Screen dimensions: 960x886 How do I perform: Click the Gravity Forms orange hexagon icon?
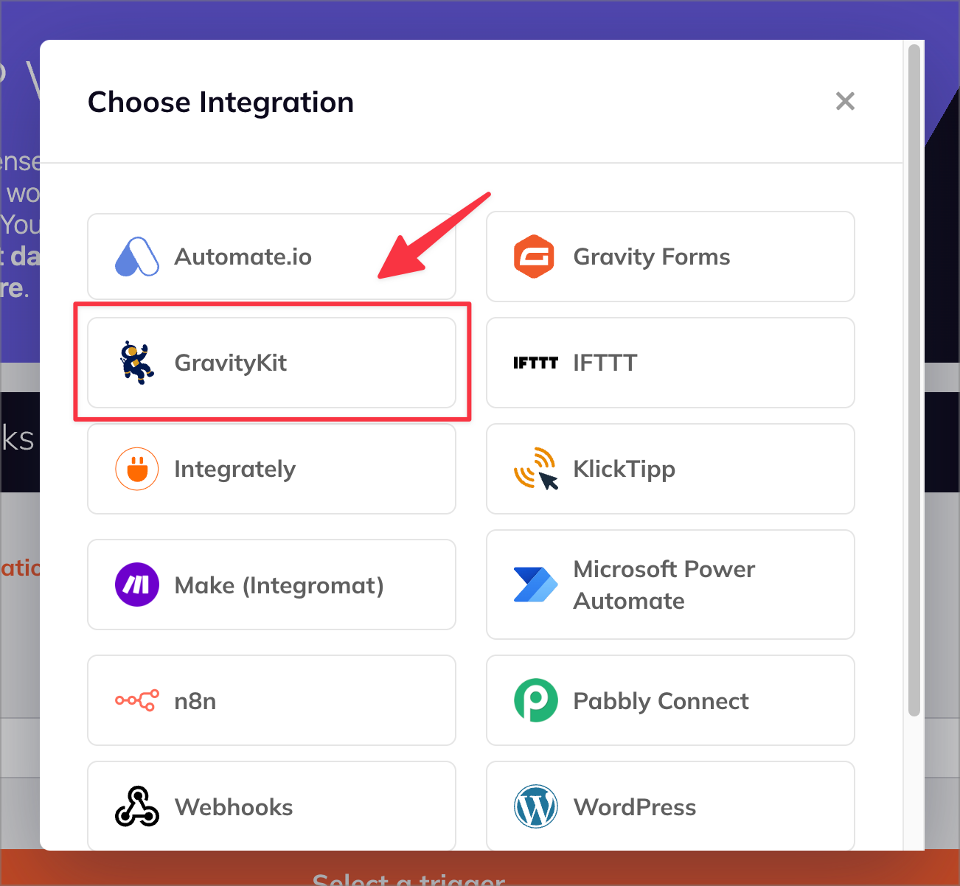pos(534,257)
